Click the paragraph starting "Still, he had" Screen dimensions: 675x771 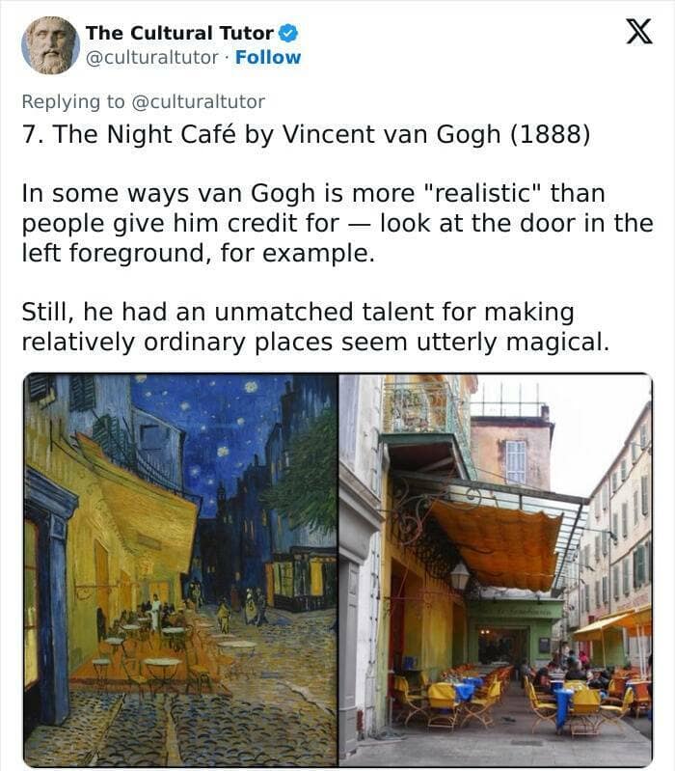(x=315, y=327)
